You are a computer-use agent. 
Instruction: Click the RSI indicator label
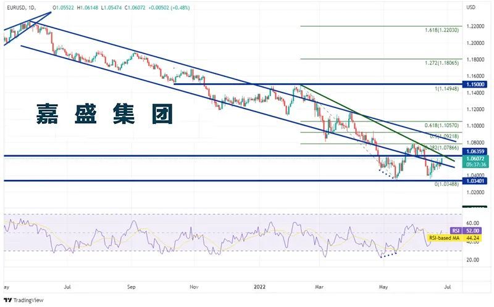tap(456, 231)
